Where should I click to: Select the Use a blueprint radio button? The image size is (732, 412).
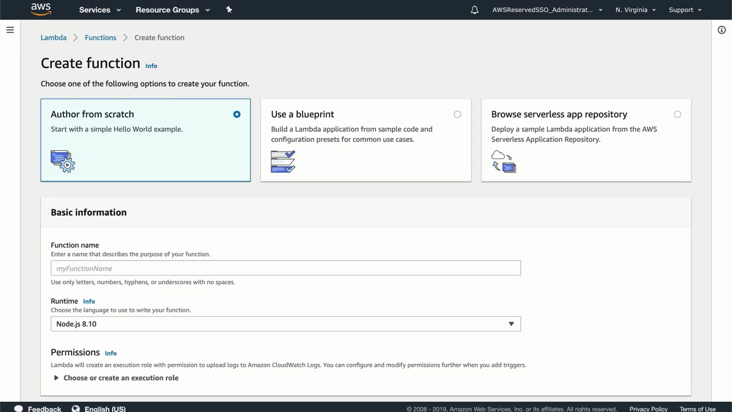(457, 114)
